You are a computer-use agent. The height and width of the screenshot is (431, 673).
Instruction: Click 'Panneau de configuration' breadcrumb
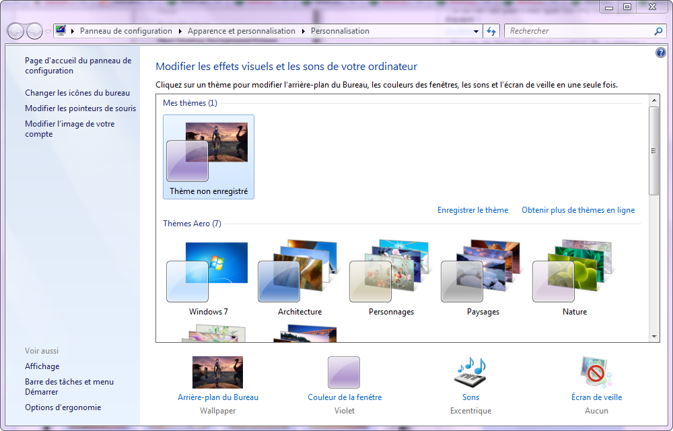[126, 31]
